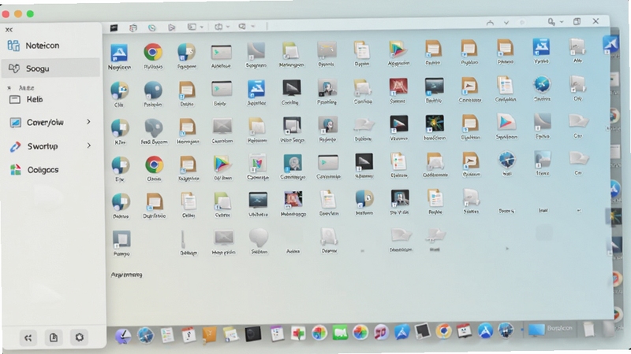Click the share-arrow button in sidebar footer
This screenshot has width=631, height=354.
[28, 338]
